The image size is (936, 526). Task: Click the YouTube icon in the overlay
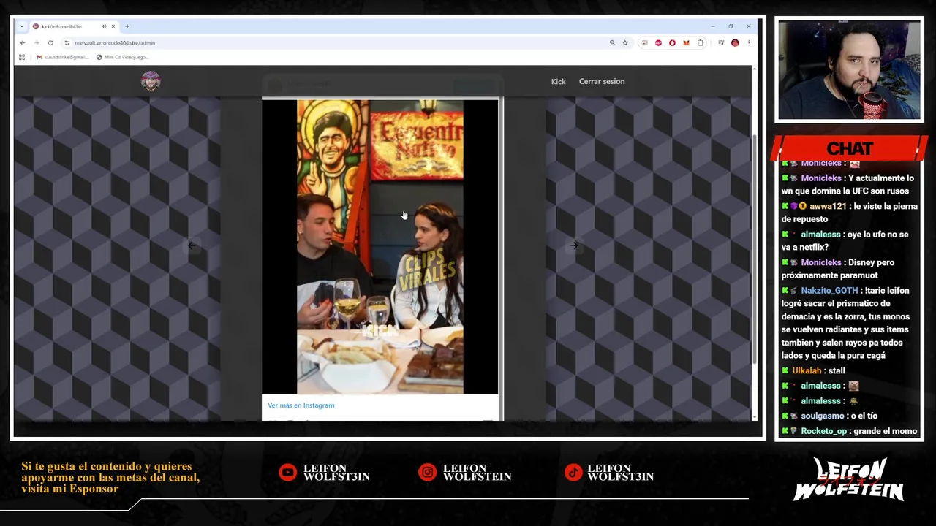288,473
